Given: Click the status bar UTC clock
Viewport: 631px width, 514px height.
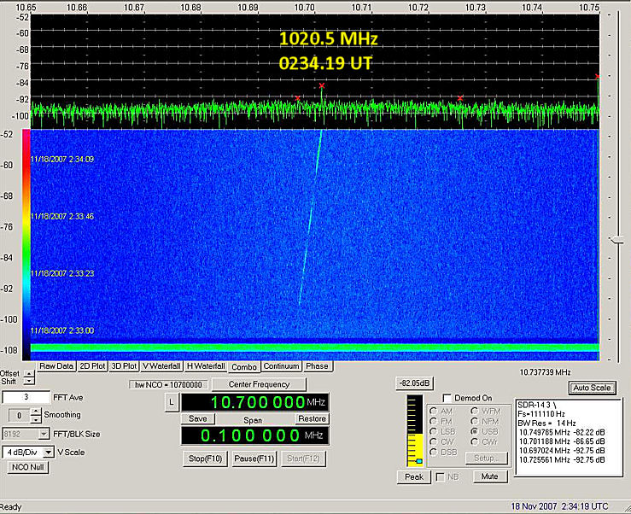Looking at the screenshot, I should click(559, 506).
